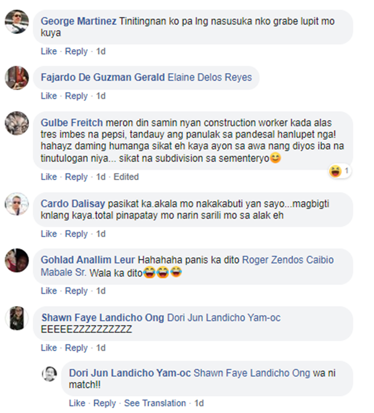Screen dimensions: 374x413
Task: Click the Cardo Dalisay name link
Action: coord(73,204)
